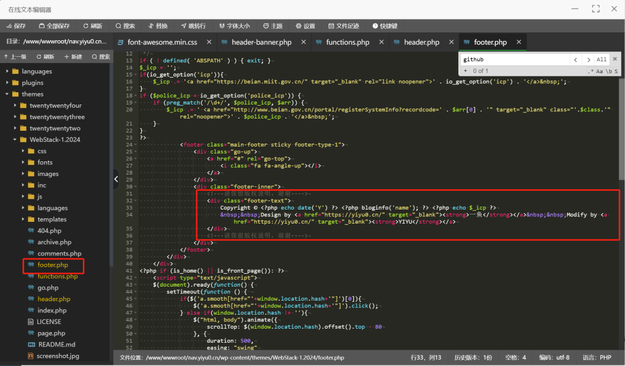This screenshot has width=625, height=366.
Task: Open comments.php in file tree
Action: tap(59, 254)
